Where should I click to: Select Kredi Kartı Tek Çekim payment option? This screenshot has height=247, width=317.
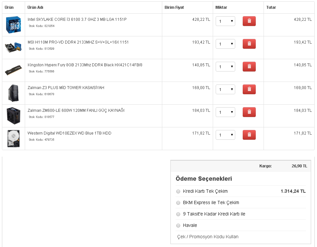[178, 191]
